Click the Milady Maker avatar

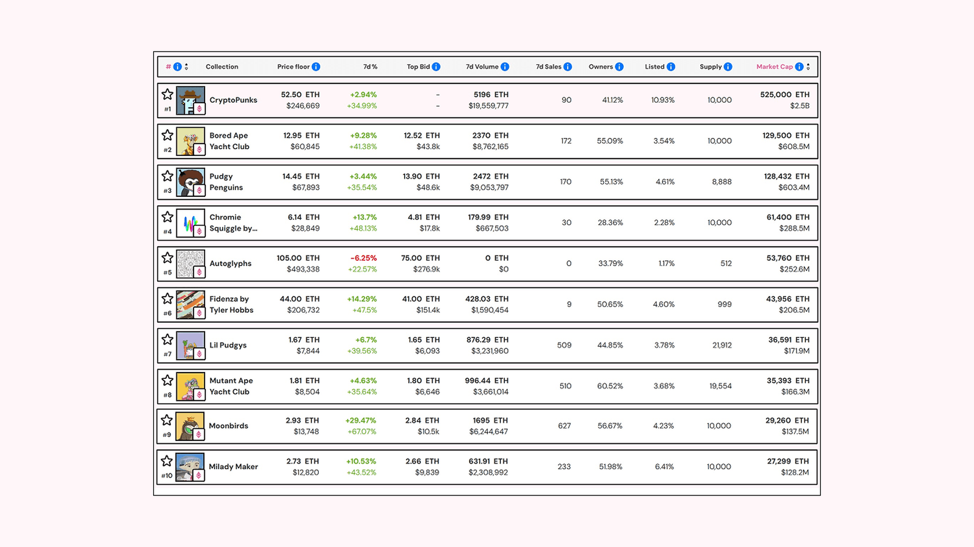[190, 467]
